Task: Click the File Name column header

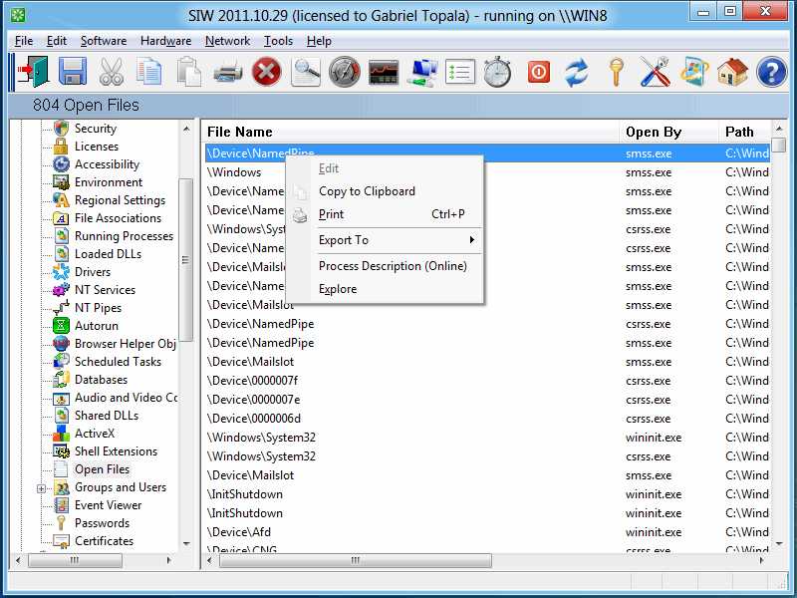Action: (239, 132)
